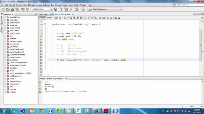Expand the LinkedList project node

coord(5,68)
